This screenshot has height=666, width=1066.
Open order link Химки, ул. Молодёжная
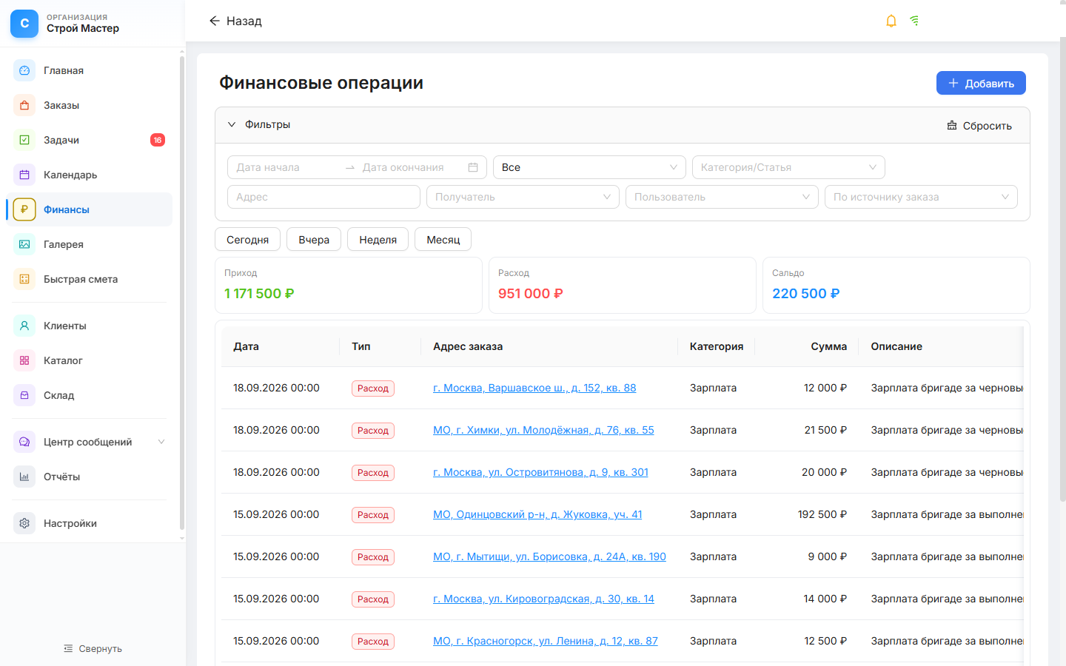(543, 430)
